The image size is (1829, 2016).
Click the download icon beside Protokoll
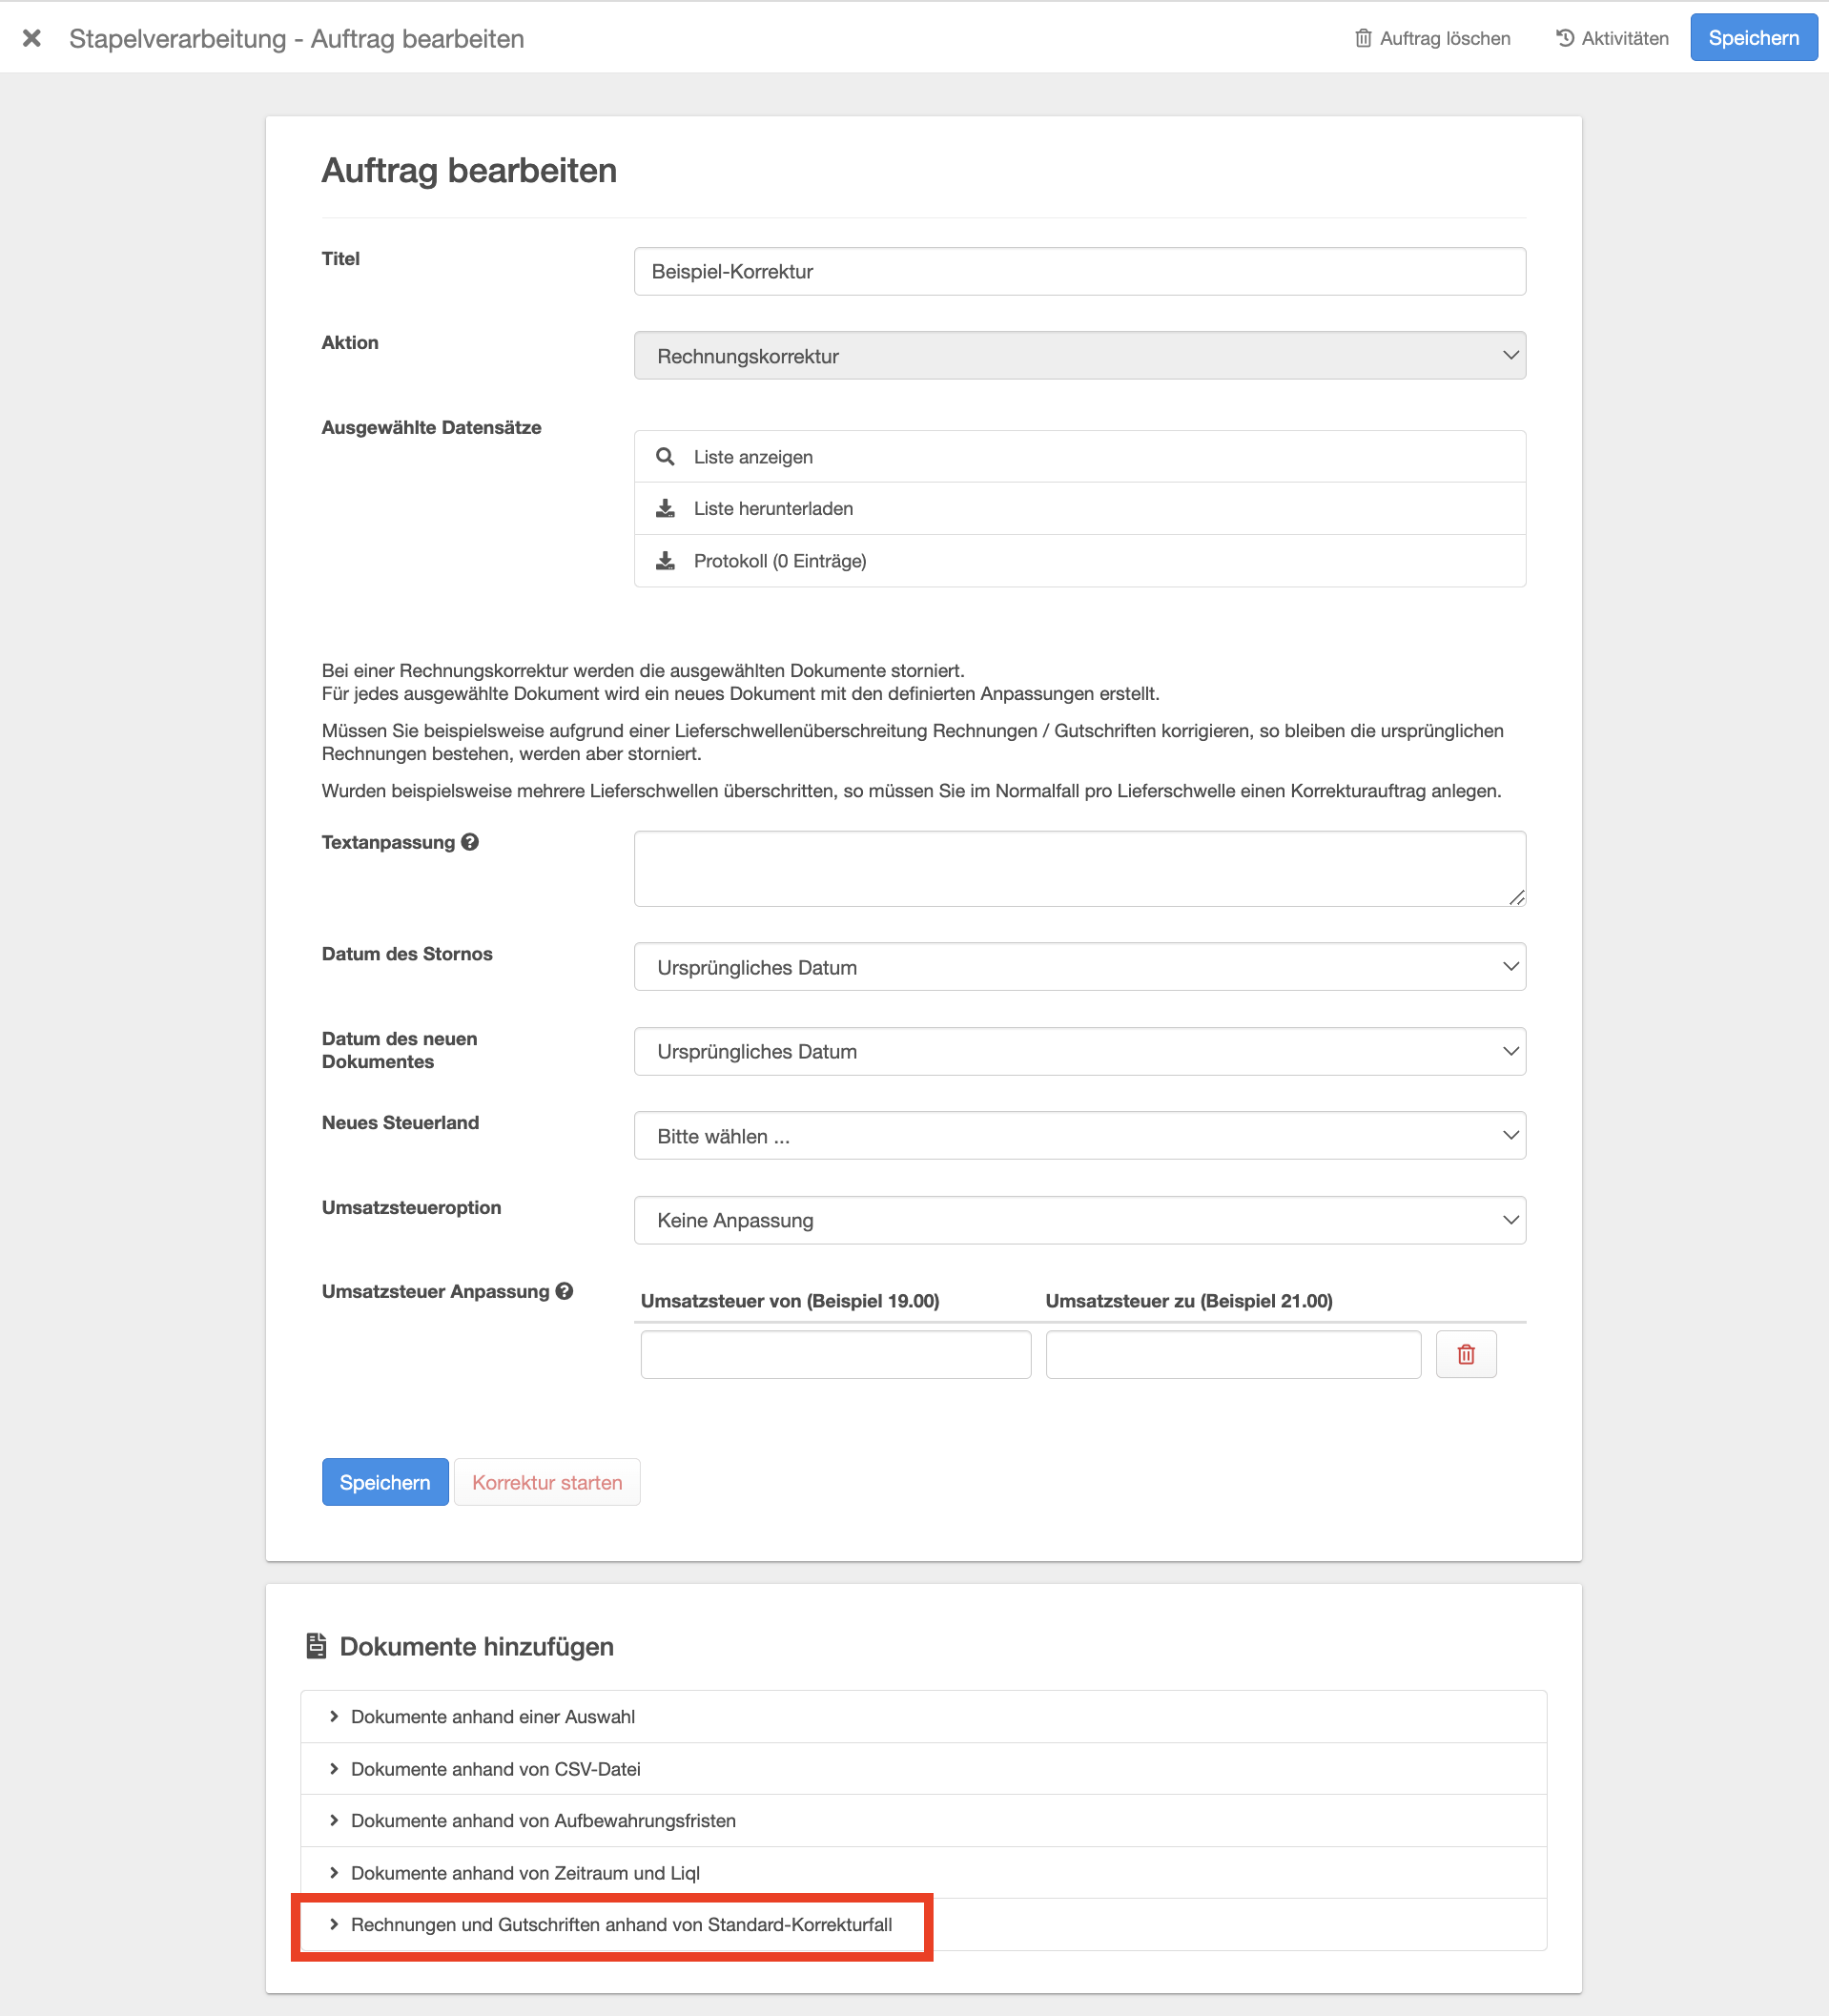click(x=665, y=560)
